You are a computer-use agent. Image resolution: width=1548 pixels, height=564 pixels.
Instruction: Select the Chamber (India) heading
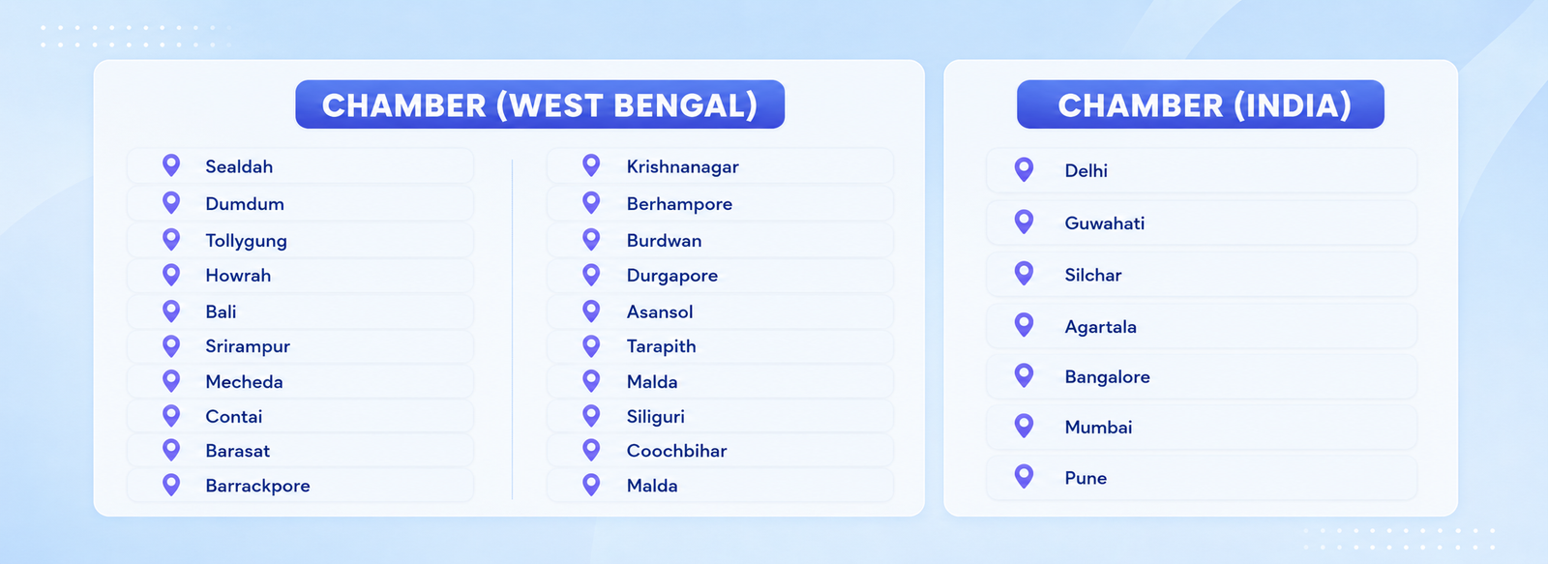1201,104
